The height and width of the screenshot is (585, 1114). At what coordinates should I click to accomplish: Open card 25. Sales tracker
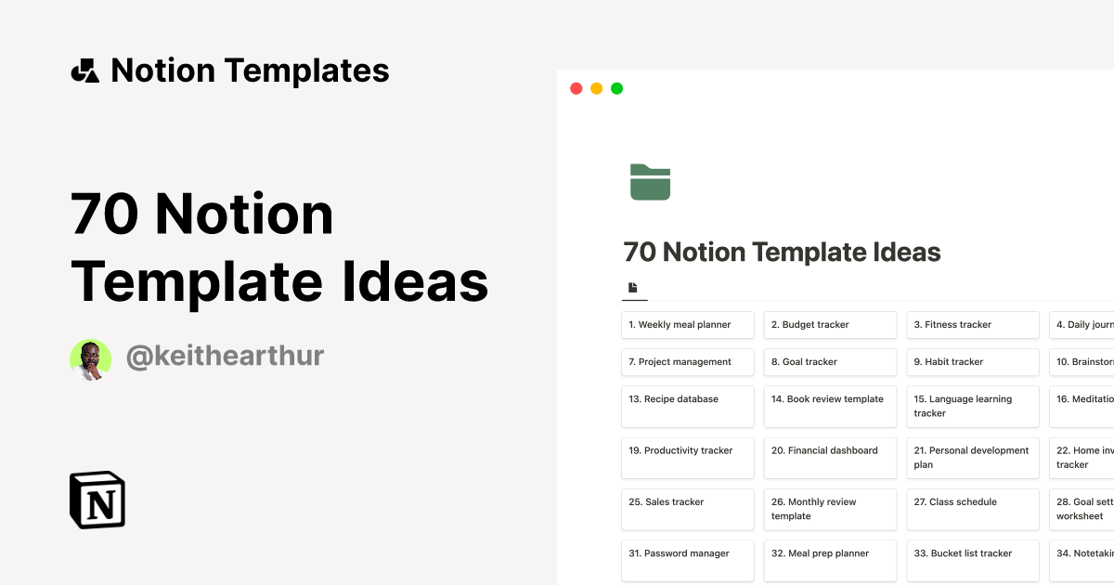click(688, 509)
